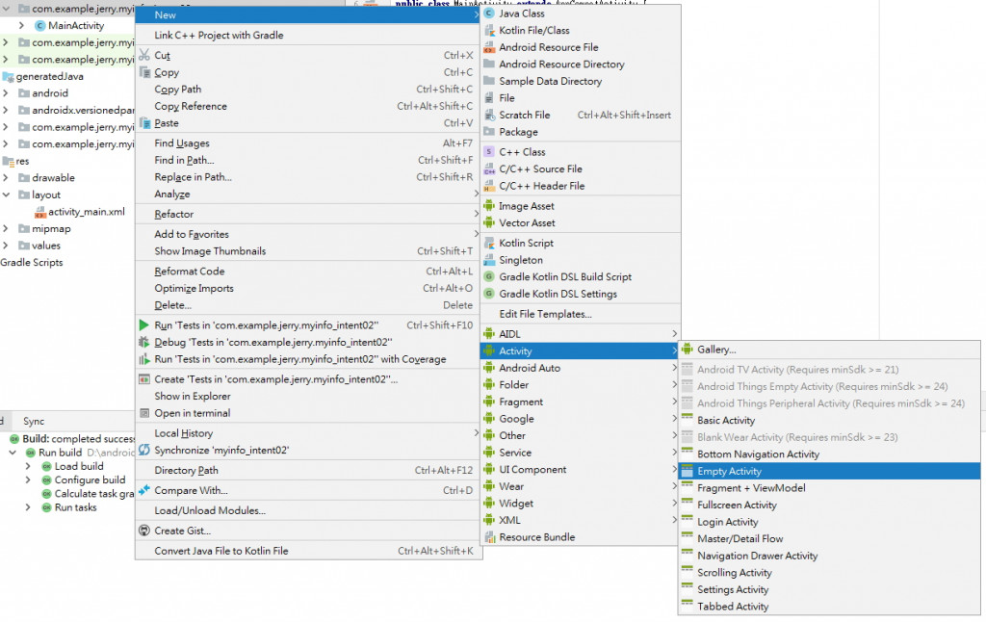
Task: Click the C++ Class icon
Action: pyautogui.click(x=489, y=152)
